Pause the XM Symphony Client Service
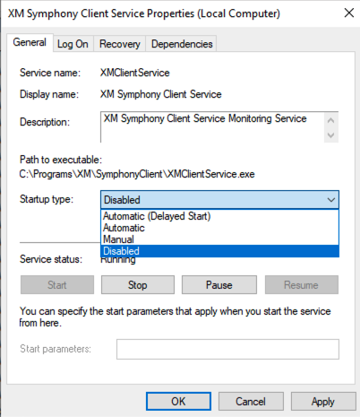Image resolution: width=360 pixels, height=417 pixels. tap(219, 285)
